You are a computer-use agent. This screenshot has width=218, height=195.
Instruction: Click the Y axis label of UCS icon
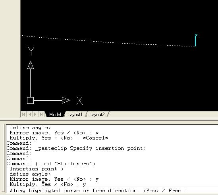tap(31, 51)
